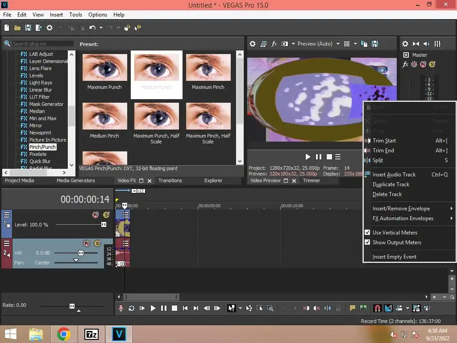Click the Split Screen View icon
The height and width of the screenshot is (343, 457).
point(284,44)
